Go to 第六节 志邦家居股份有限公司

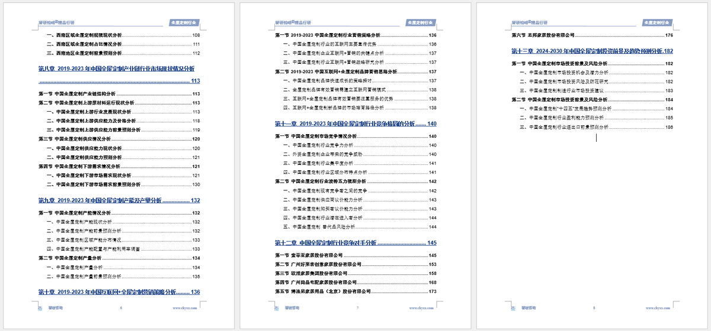click(592, 35)
